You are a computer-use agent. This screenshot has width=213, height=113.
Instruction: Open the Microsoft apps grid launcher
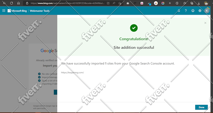[x=4, y=11]
